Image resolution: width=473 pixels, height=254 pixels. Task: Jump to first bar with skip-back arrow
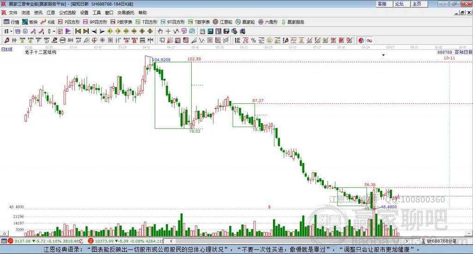78,31
